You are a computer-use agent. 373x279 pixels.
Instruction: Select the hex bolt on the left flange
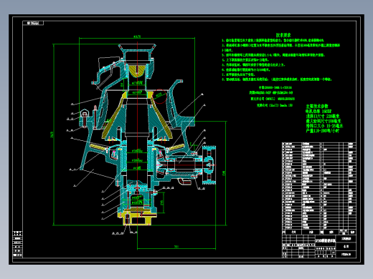point(85,118)
